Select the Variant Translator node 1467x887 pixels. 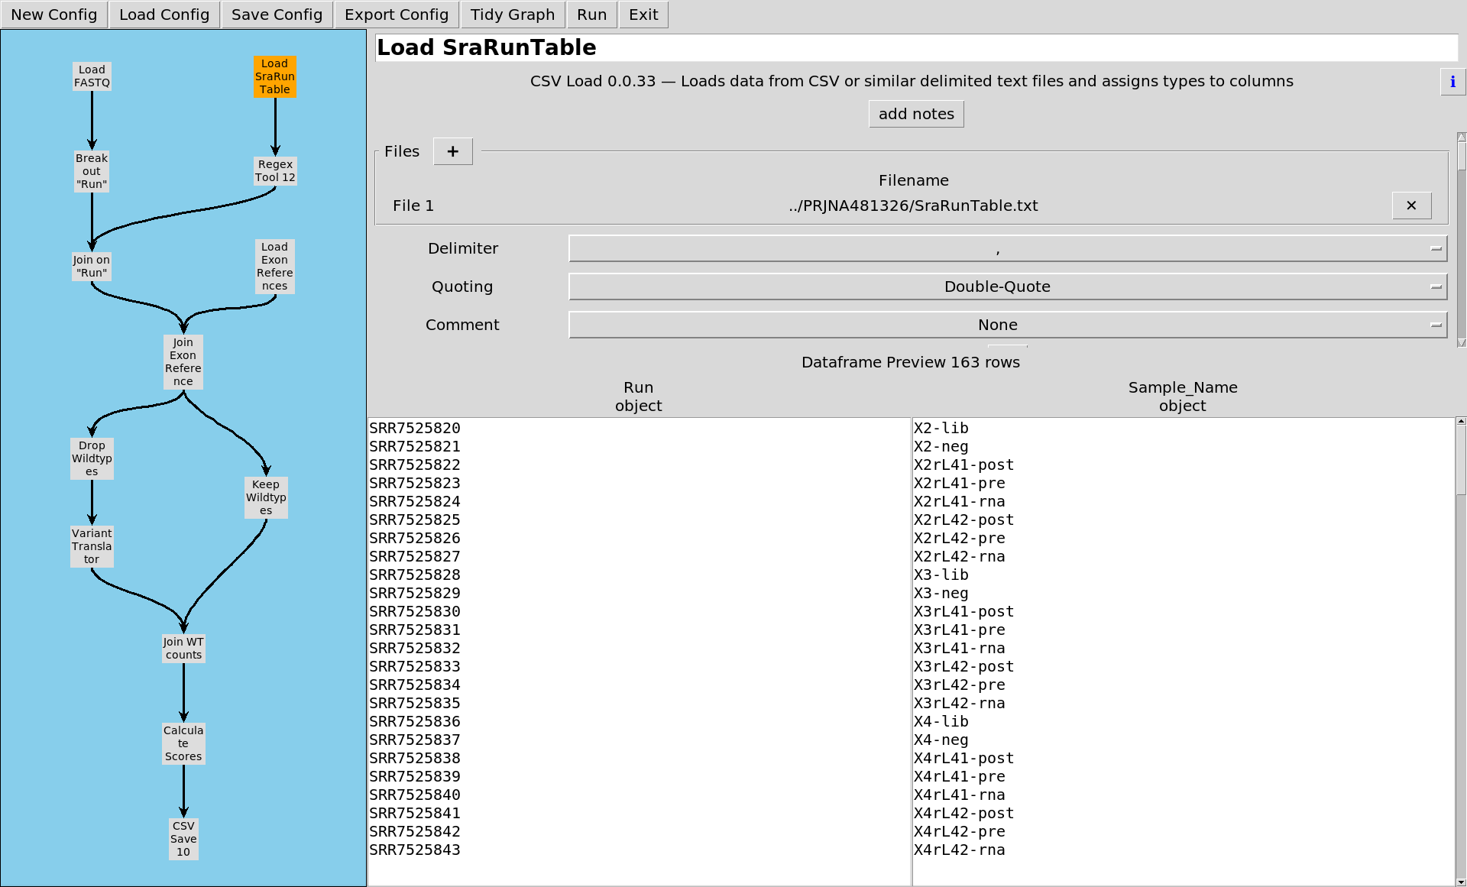[x=92, y=546]
